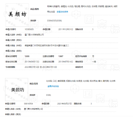Select similar group value 0304;0305;0306;
Image resolution: width=133 pixels, height=119 pixels.
pos(54,21)
